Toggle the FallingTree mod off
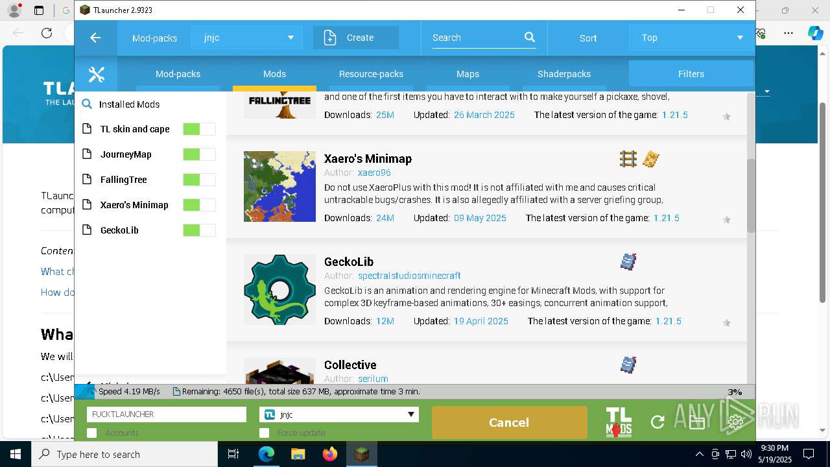This screenshot has width=830, height=467. tap(199, 180)
